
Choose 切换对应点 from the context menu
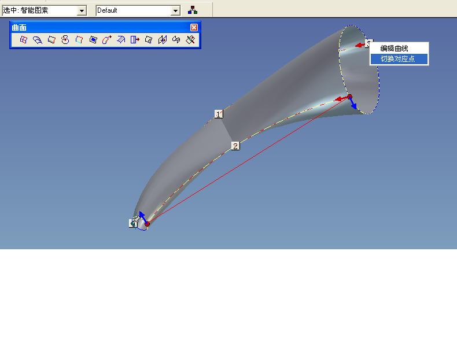(x=399, y=59)
